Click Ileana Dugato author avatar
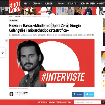The height and width of the screenshot is (105, 105). pos(11,94)
